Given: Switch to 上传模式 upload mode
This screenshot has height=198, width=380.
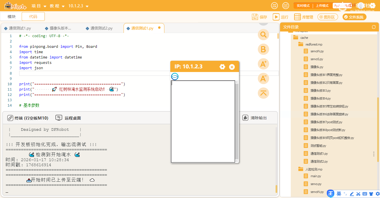Looking at the screenshot, I should [322, 6].
